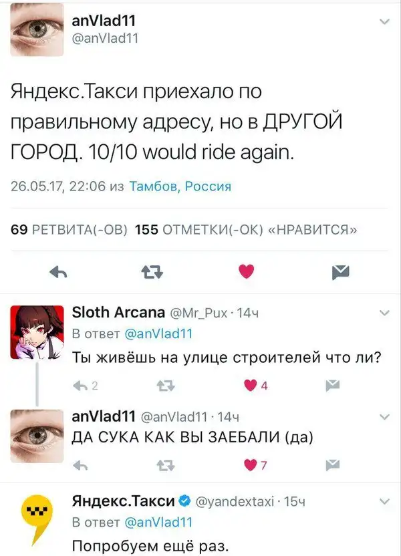This screenshot has height=556, width=401.
Task: View the 155 likes list
Action: (x=246, y=230)
